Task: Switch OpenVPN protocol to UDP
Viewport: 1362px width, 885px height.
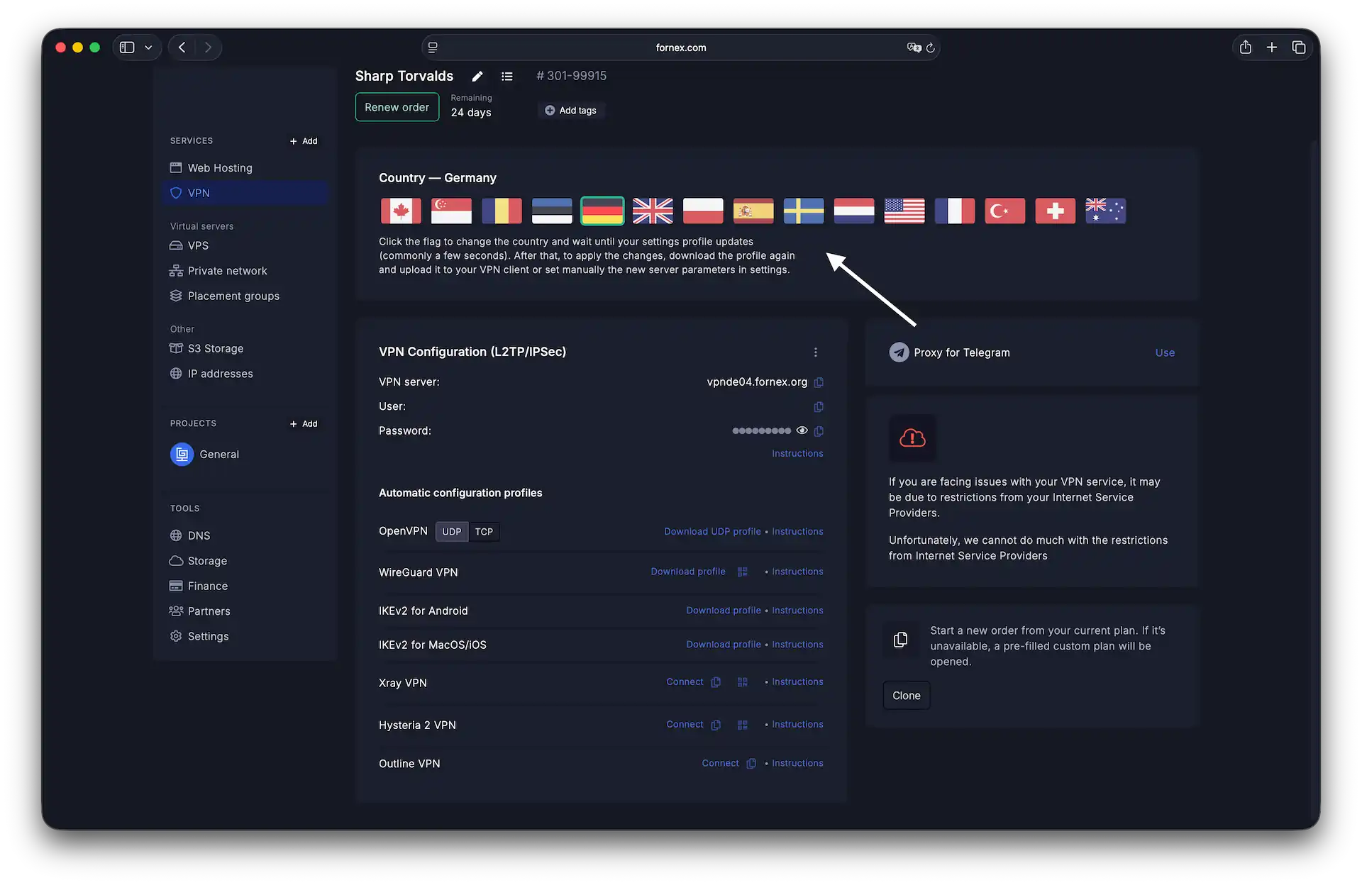Action: click(x=452, y=532)
